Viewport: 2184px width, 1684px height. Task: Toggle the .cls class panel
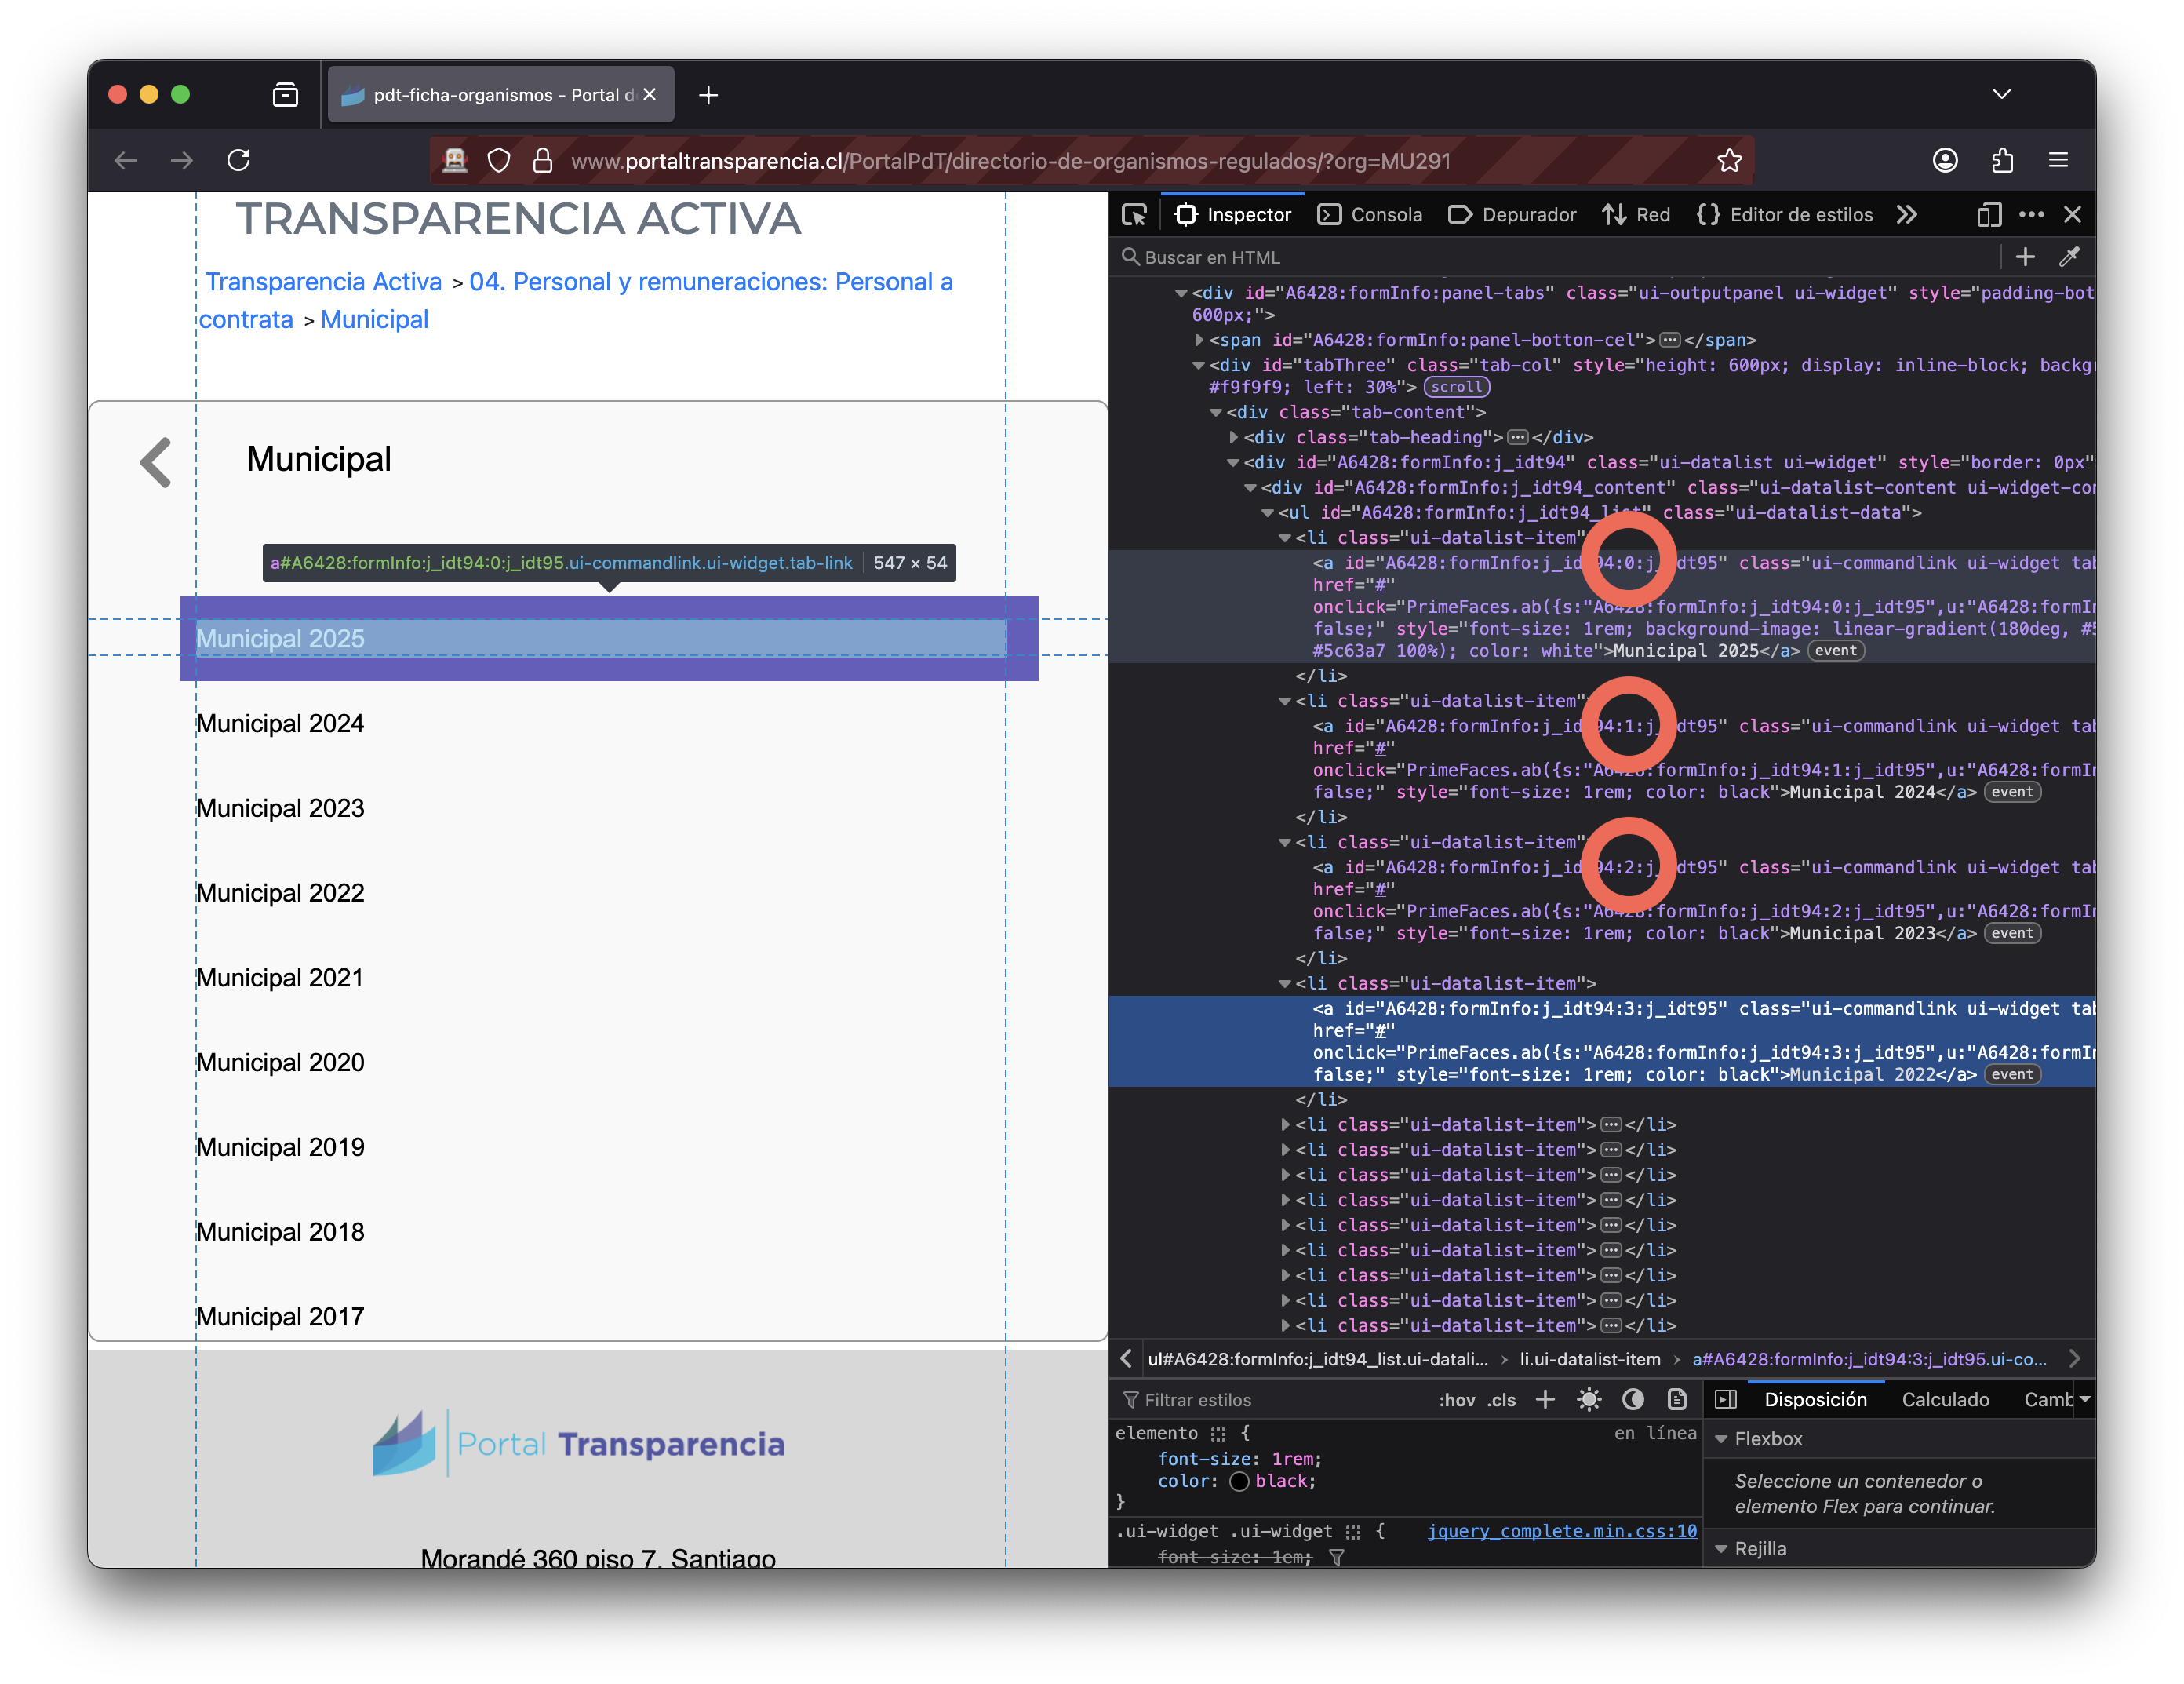coord(1501,1400)
